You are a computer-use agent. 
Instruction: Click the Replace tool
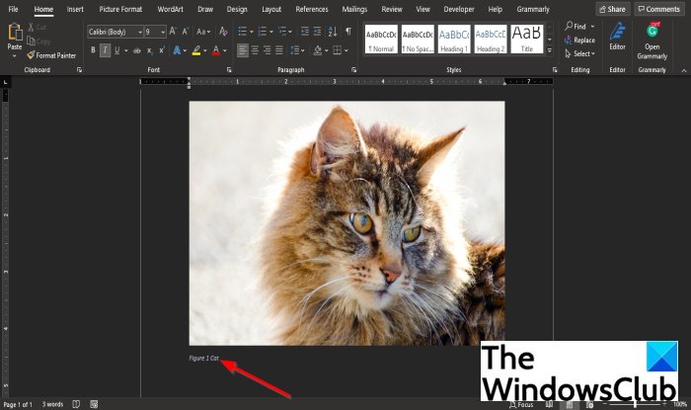pos(579,41)
